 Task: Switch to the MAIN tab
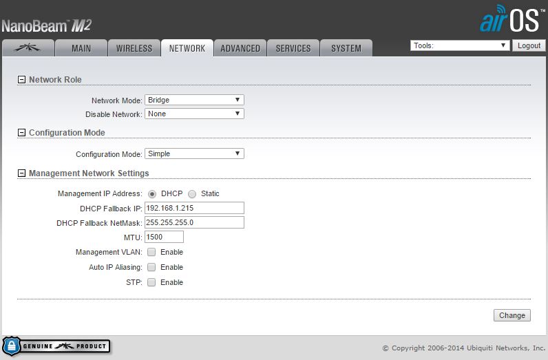pos(81,48)
